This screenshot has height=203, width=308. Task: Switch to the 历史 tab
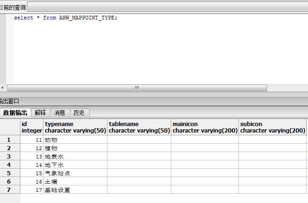tap(79, 113)
